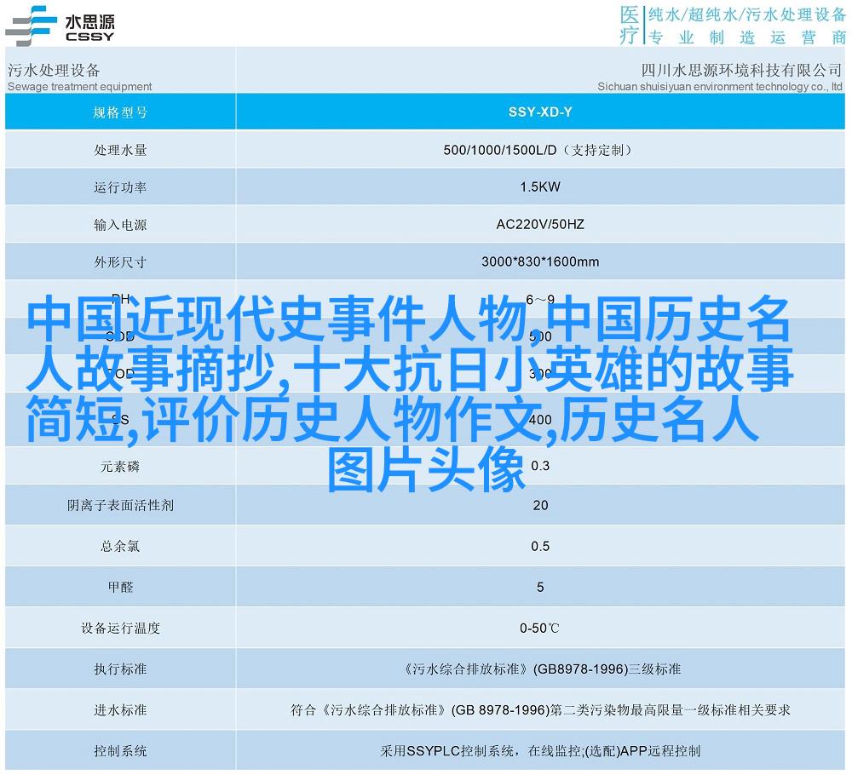
Task: Select the power value 1.5KW
Action: point(540,187)
